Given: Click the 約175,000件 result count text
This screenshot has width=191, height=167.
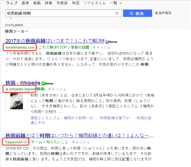Looking at the screenshot, I should [14, 25].
